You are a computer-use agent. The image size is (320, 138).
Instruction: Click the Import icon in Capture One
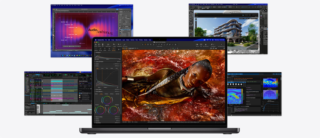96,45
